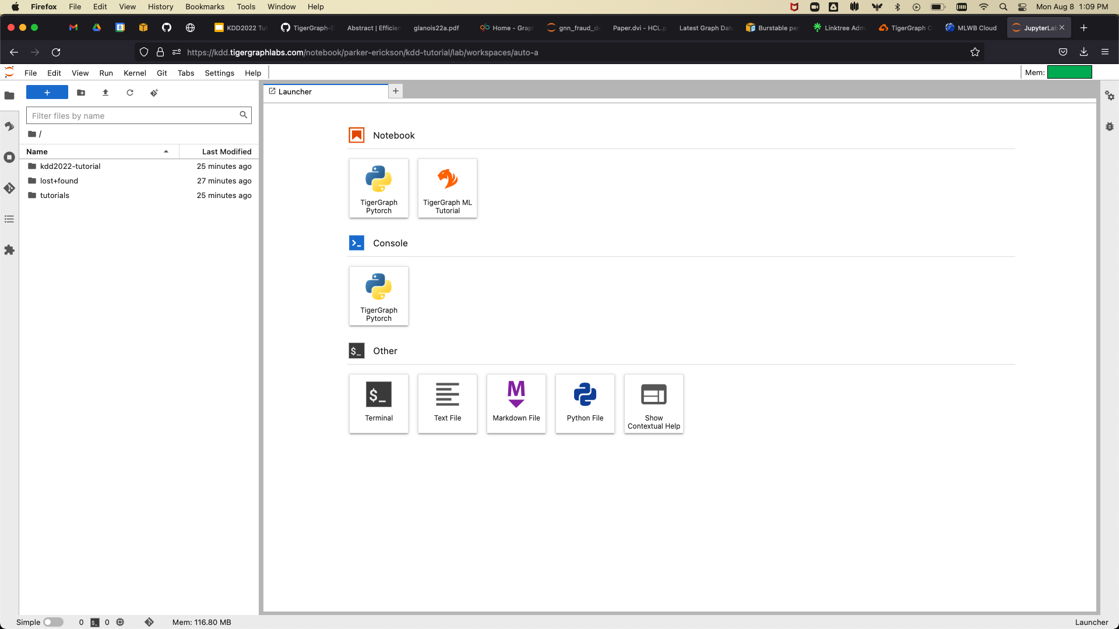Create a new Markdown File
This screenshot has height=629, width=1119.
click(516, 403)
